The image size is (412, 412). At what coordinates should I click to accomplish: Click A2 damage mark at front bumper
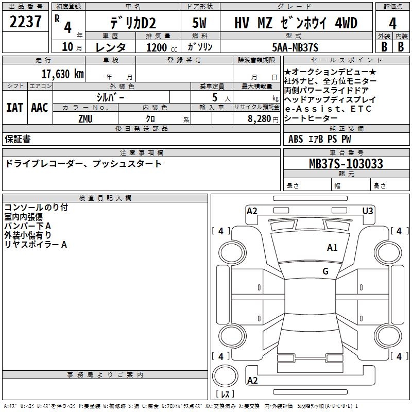coord(252,211)
